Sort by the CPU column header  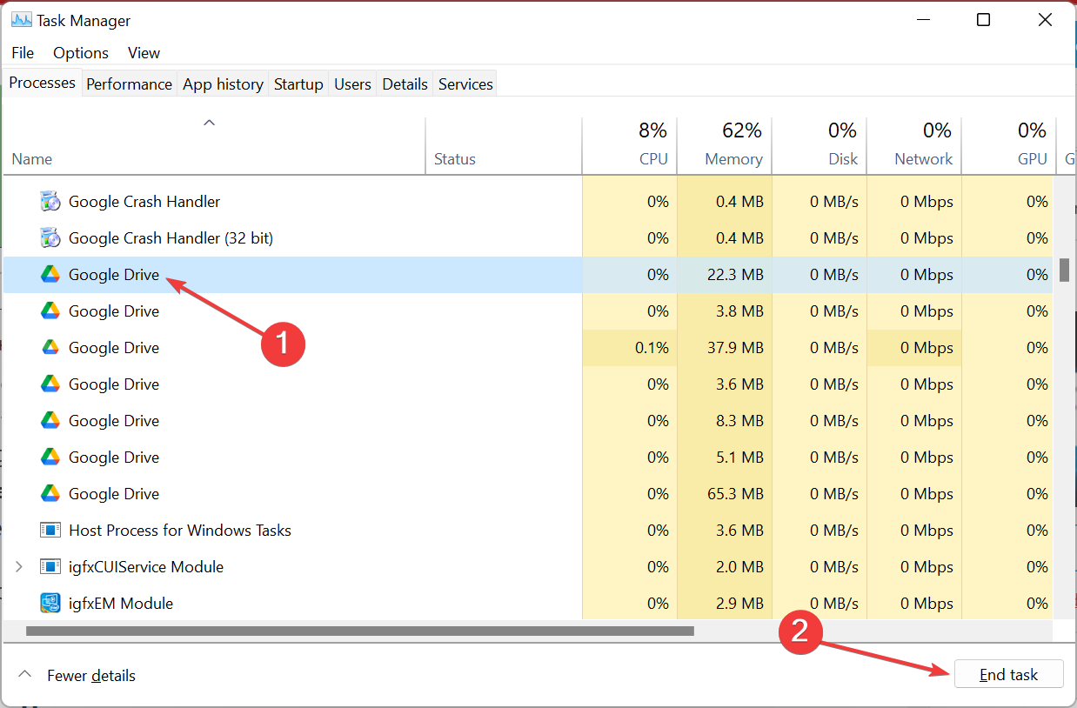[629, 145]
